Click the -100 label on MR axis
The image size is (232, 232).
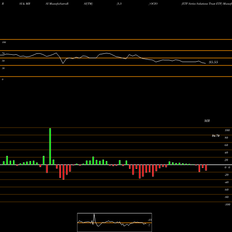(227, 205)
